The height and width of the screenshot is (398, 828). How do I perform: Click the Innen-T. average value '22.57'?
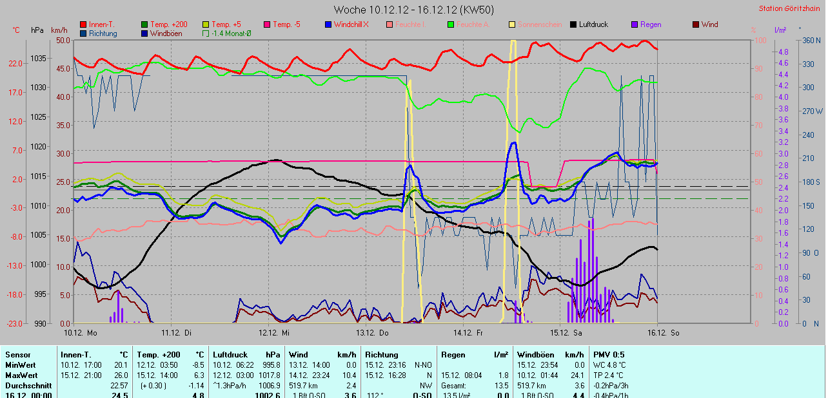[119, 385]
